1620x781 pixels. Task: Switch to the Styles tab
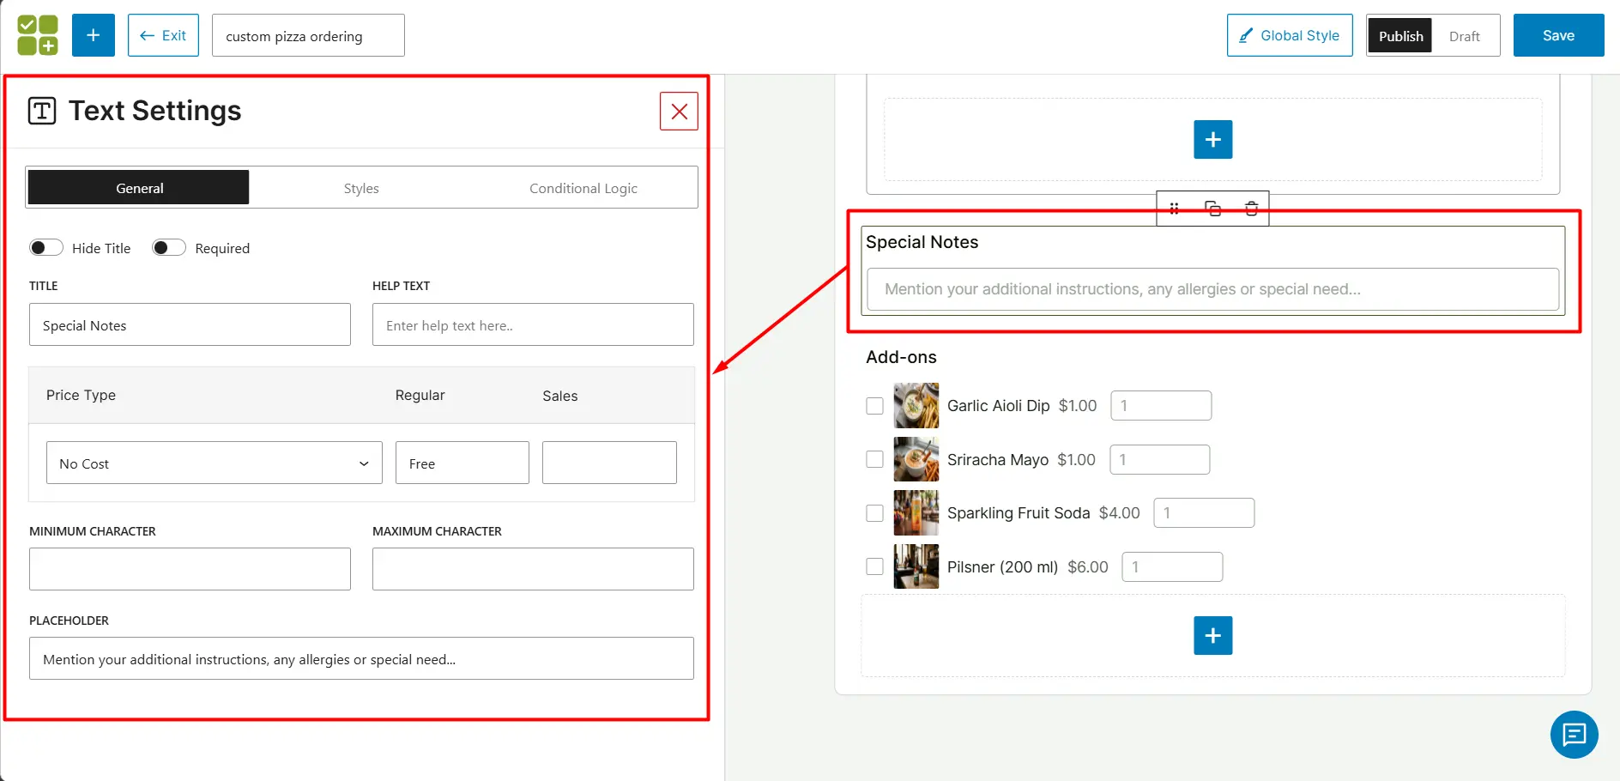point(361,188)
